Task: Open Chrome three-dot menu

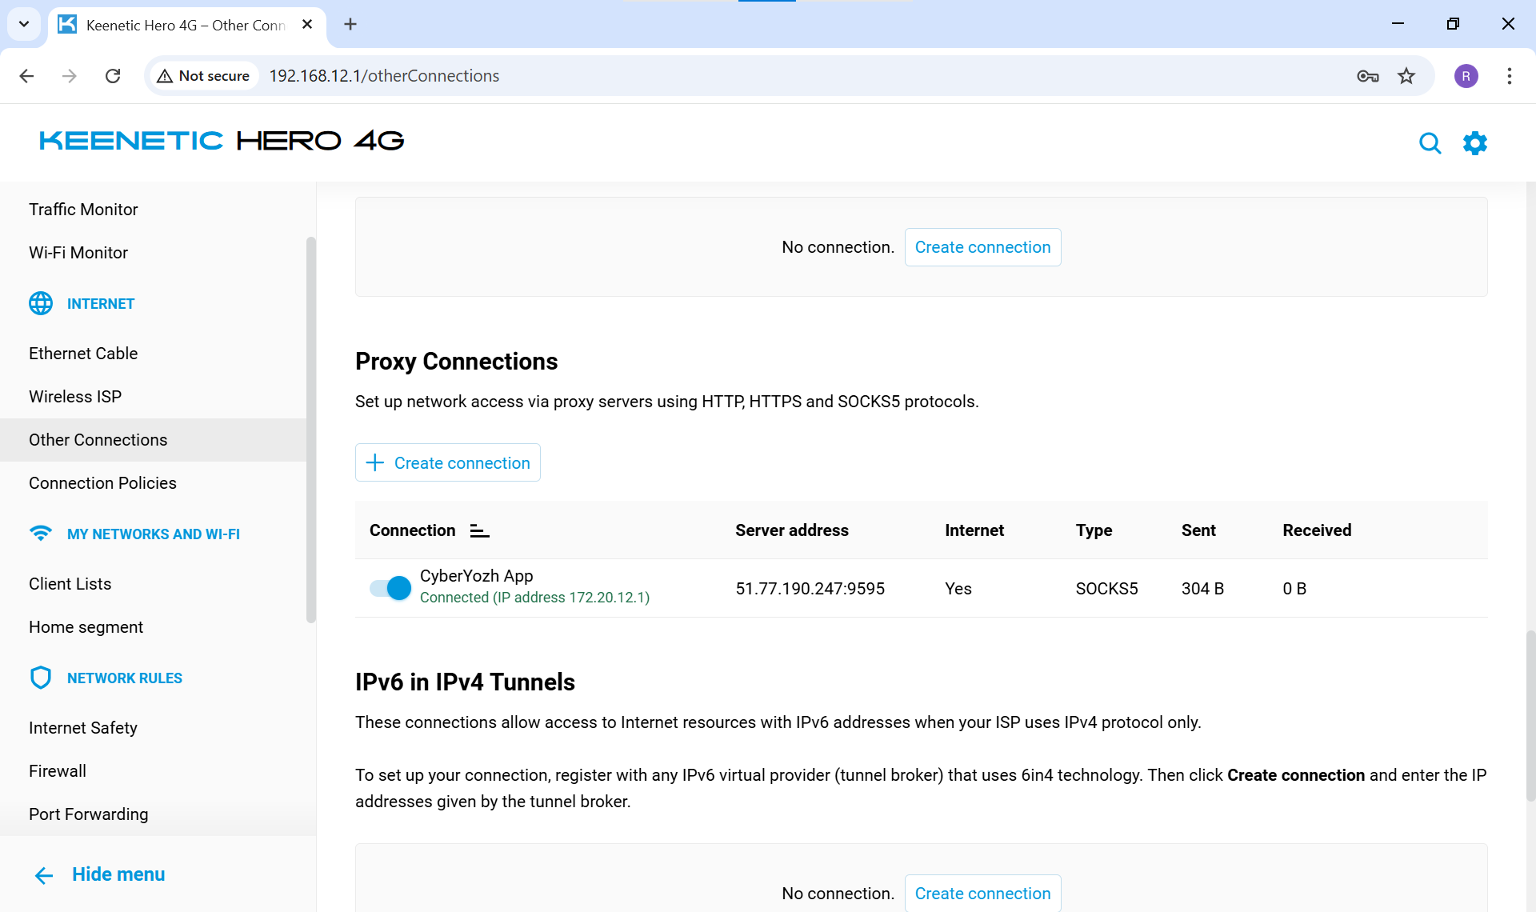Action: [x=1509, y=76]
